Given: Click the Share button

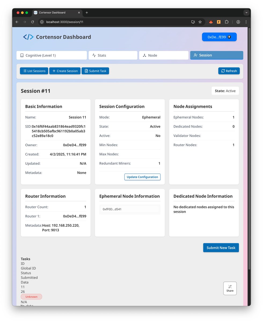Looking at the screenshot, I should tap(230, 288).
